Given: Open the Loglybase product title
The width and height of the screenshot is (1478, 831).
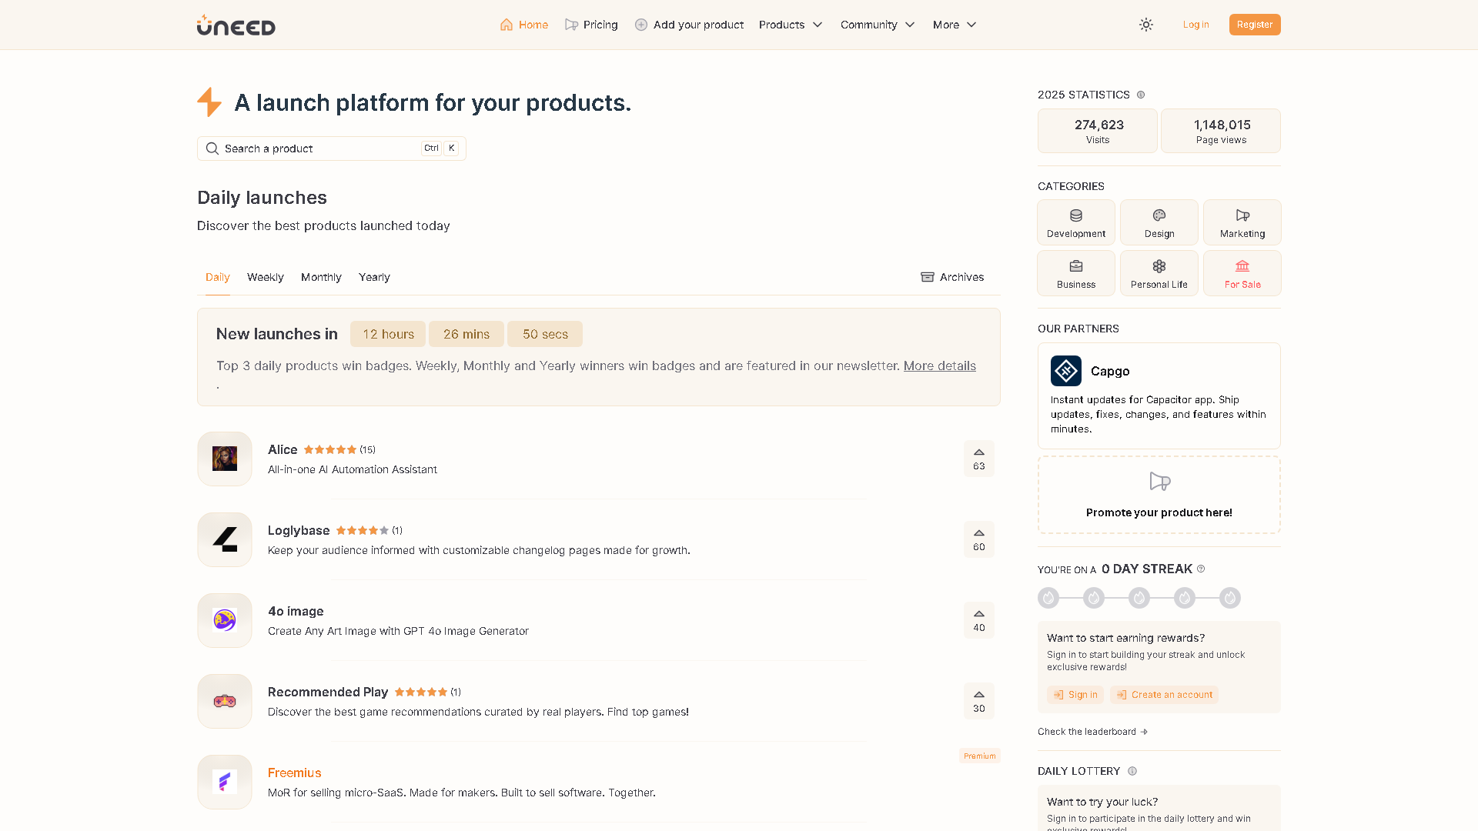Looking at the screenshot, I should point(299,530).
